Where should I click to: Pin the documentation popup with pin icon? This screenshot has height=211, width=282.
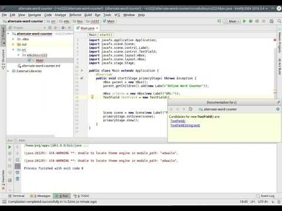pyautogui.click(x=278, y=102)
